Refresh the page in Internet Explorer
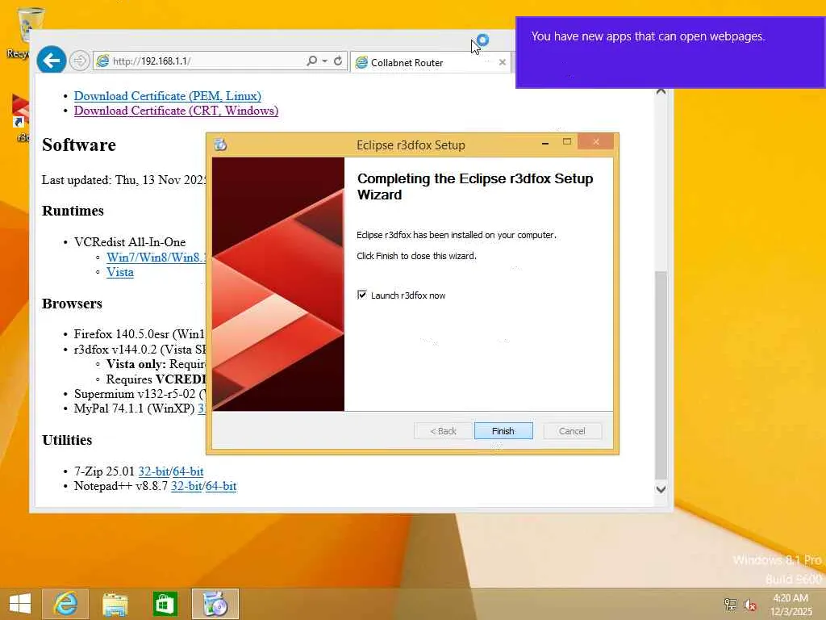826x620 pixels. 338,61
